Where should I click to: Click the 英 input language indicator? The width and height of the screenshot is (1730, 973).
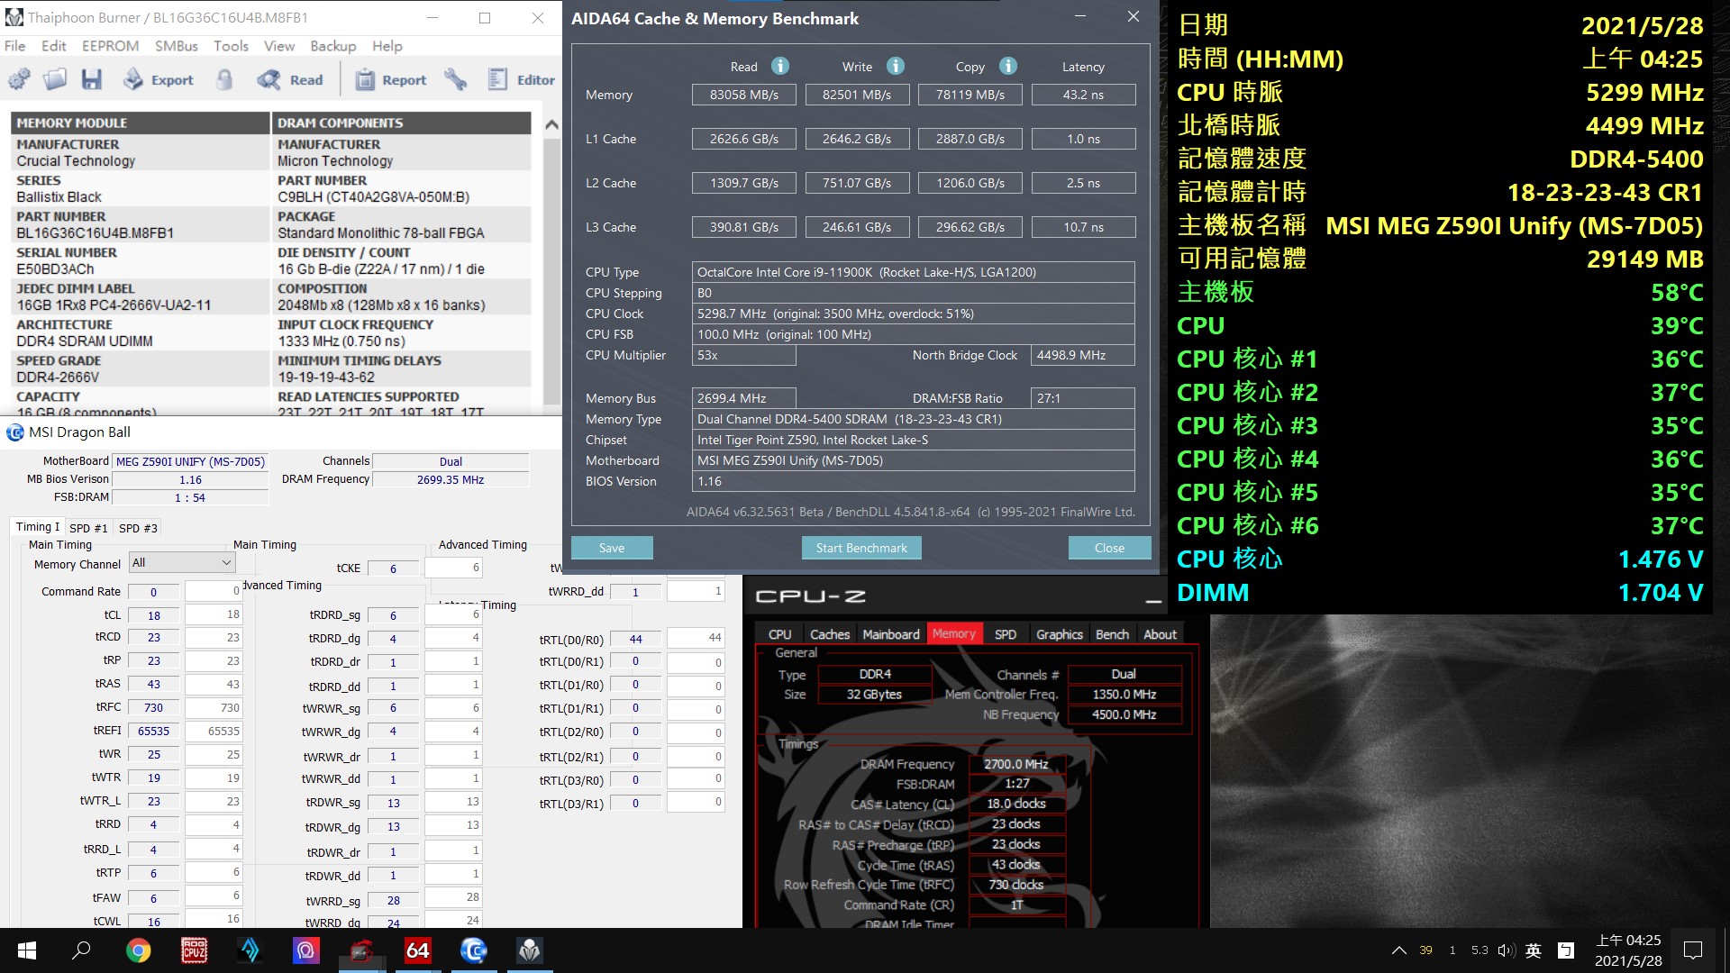1534,950
